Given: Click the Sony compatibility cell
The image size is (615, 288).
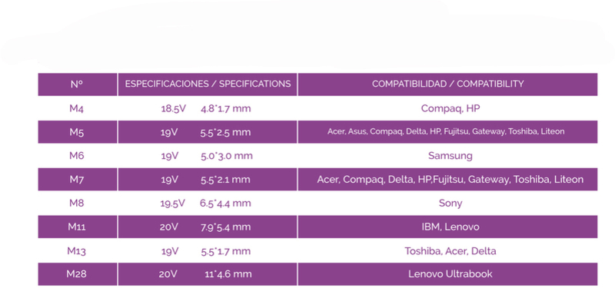Looking at the screenshot, I should click(450, 203).
